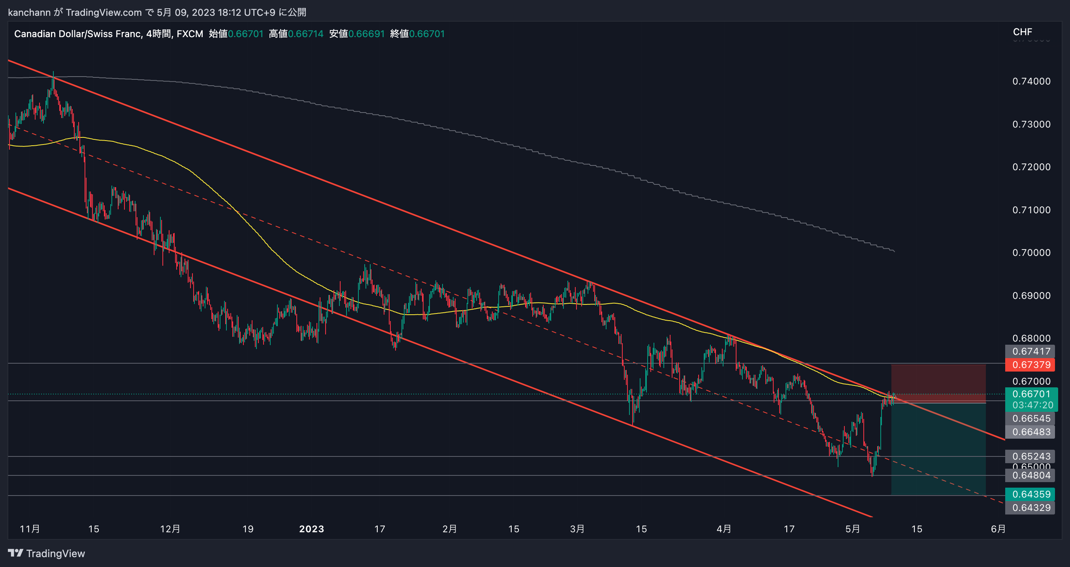Click the TradingView wordmark text
The height and width of the screenshot is (567, 1070).
tap(56, 553)
